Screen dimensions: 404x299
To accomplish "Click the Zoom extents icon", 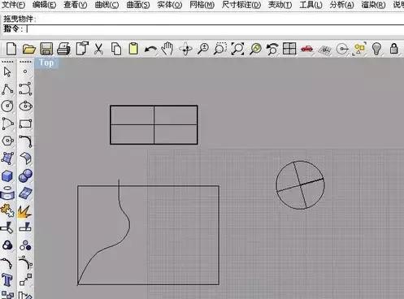I will pos(237,49).
